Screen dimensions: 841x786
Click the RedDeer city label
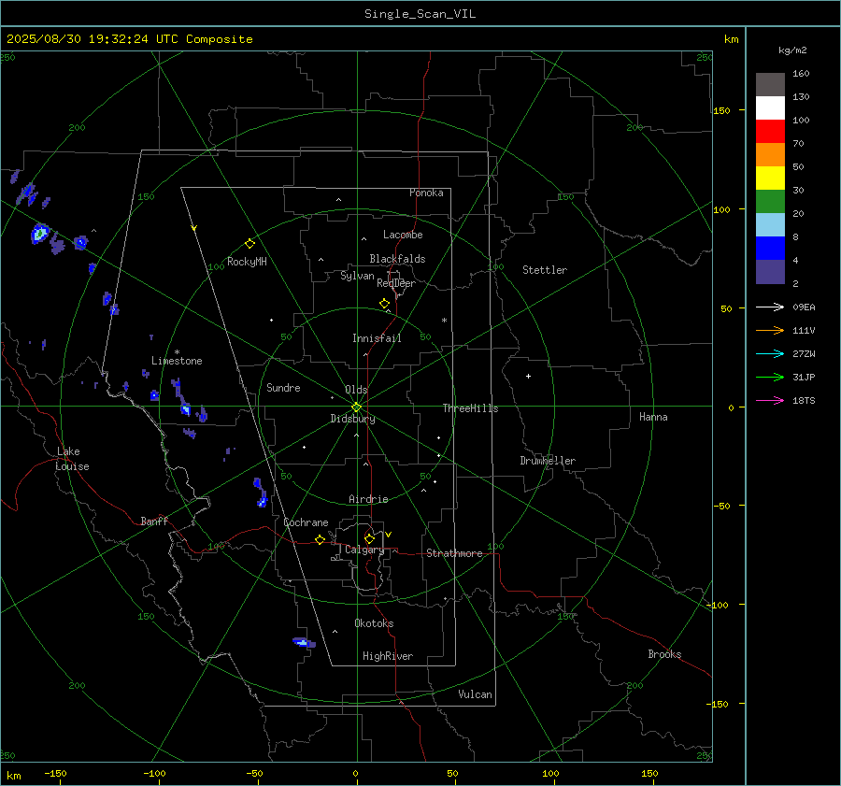(396, 283)
